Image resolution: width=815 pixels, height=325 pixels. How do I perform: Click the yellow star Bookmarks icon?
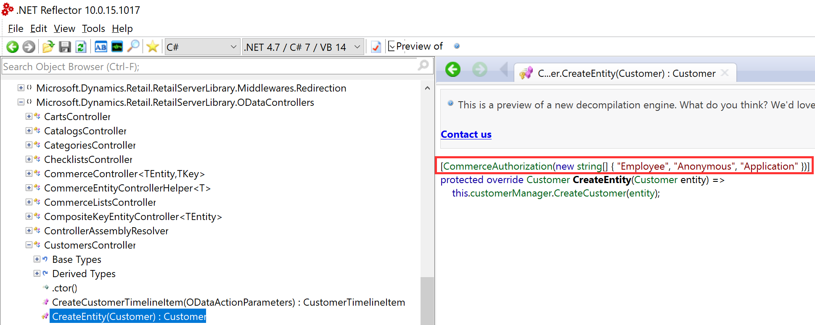153,47
